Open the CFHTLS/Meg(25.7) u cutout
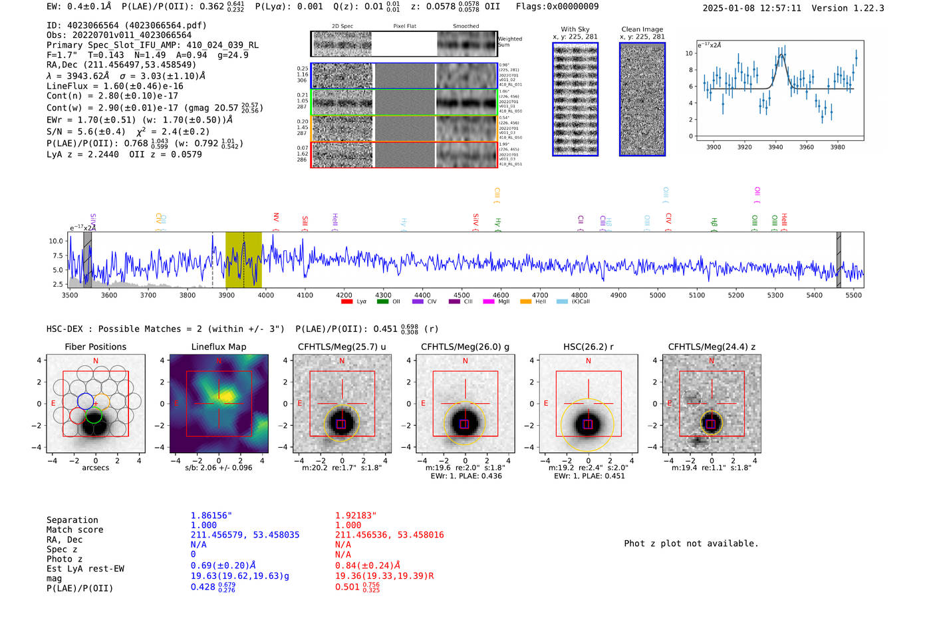 (342, 404)
